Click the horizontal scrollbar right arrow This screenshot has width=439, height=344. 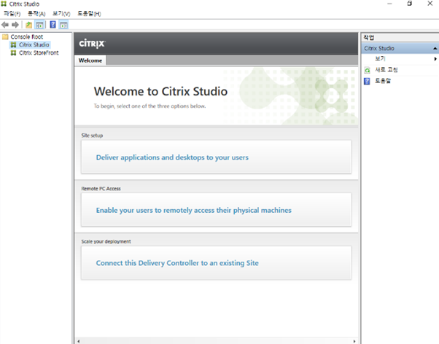click(354, 341)
